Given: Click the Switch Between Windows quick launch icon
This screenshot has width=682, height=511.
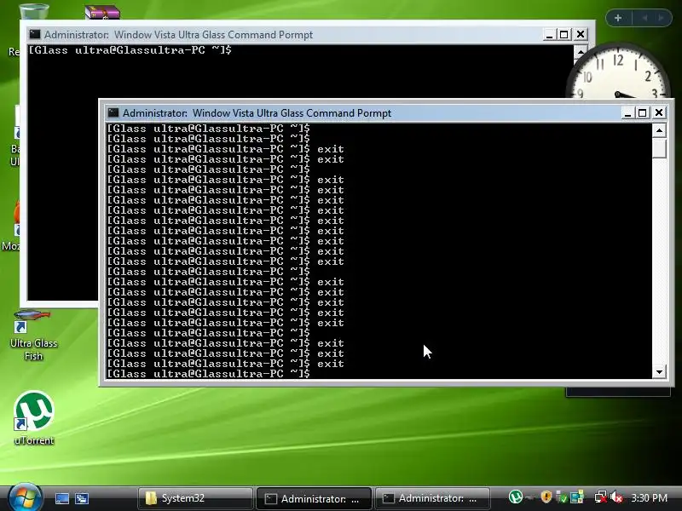Looking at the screenshot, I should [x=82, y=498].
